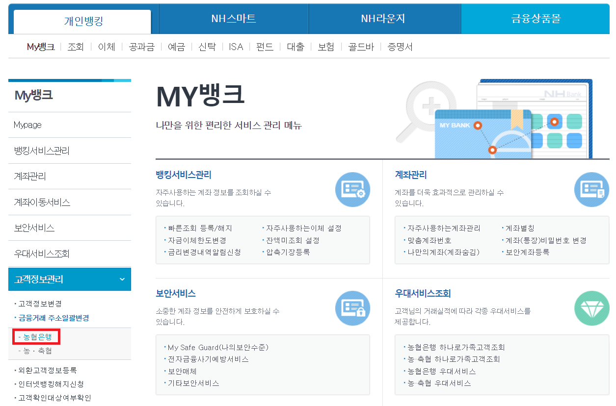Open the 펀드 menu
Viewport: 616px width, 406px height.
pos(265,47)
